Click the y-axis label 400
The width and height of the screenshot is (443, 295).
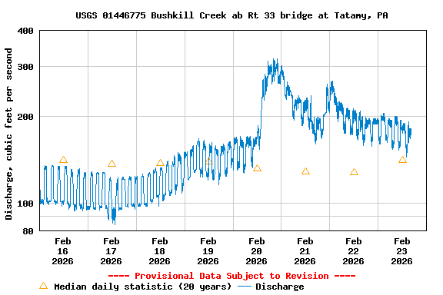[25, 31]
